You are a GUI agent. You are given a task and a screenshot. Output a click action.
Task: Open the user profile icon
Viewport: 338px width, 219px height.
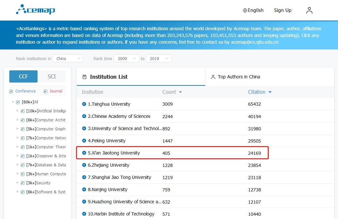point(309,10)
